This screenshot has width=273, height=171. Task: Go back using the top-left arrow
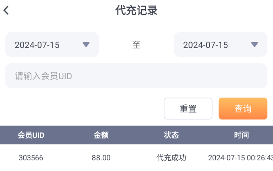[6, 10]
